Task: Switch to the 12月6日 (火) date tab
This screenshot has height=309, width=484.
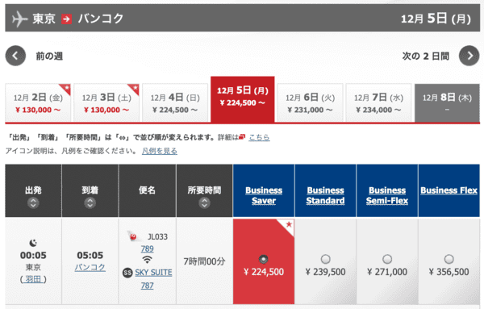Action: [x=310, y=102]
